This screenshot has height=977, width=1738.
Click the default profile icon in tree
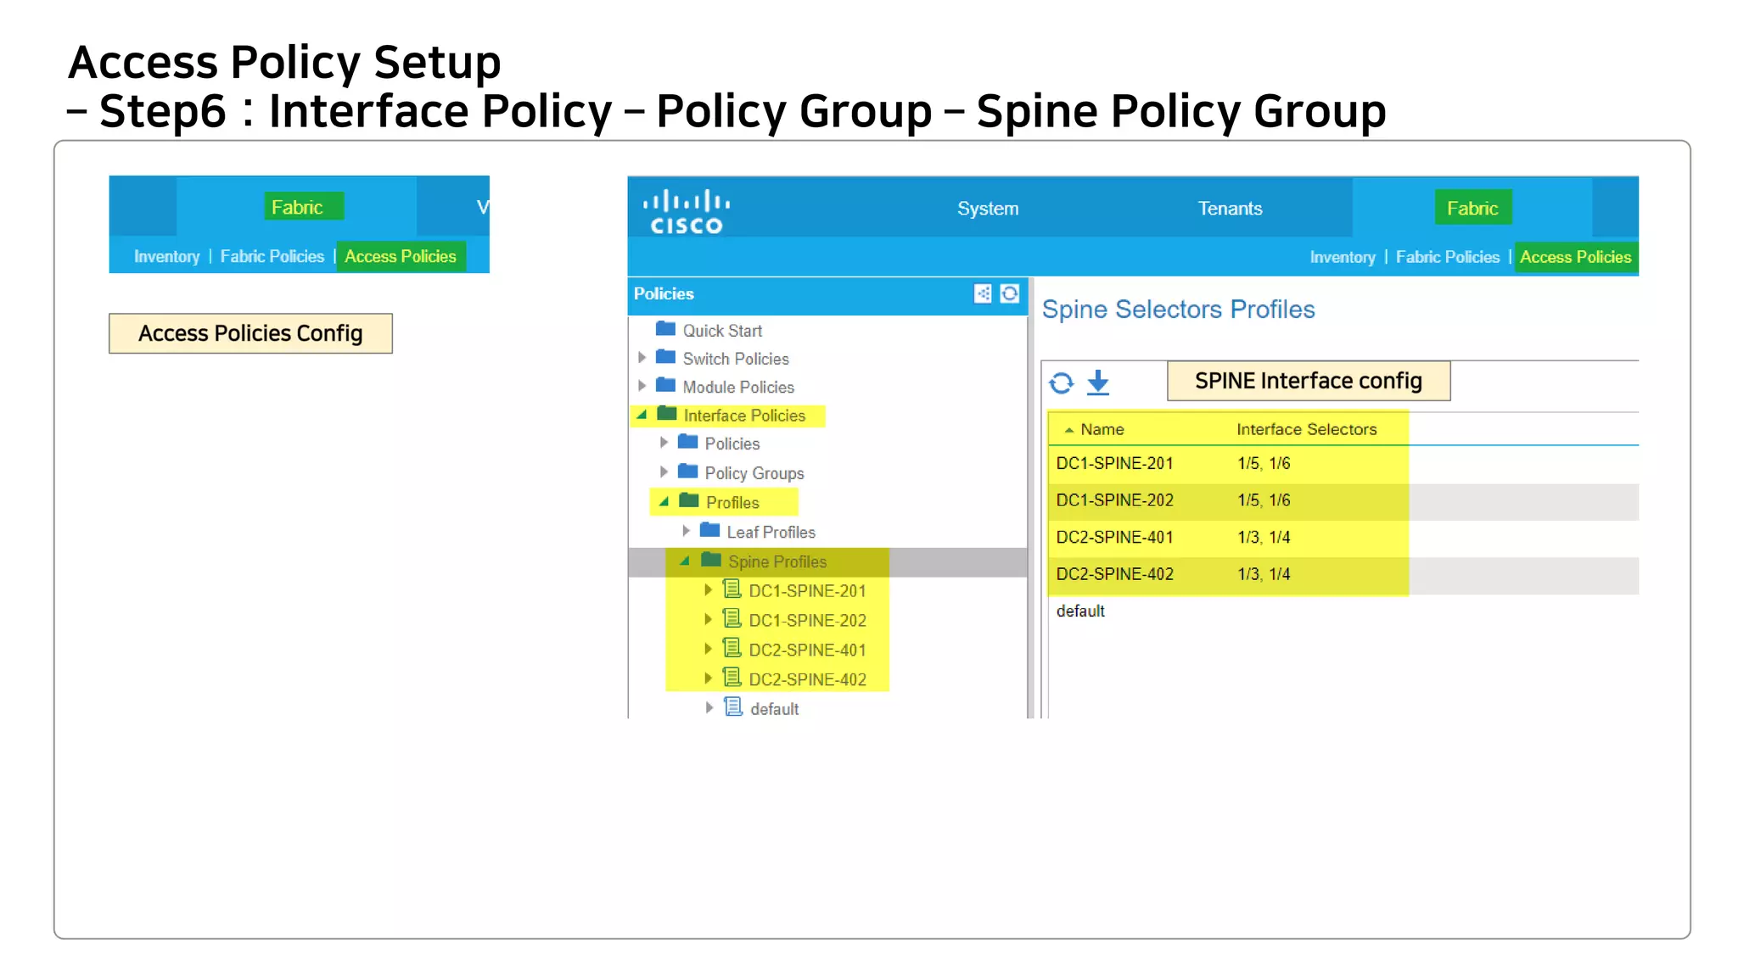coord(733,707)
